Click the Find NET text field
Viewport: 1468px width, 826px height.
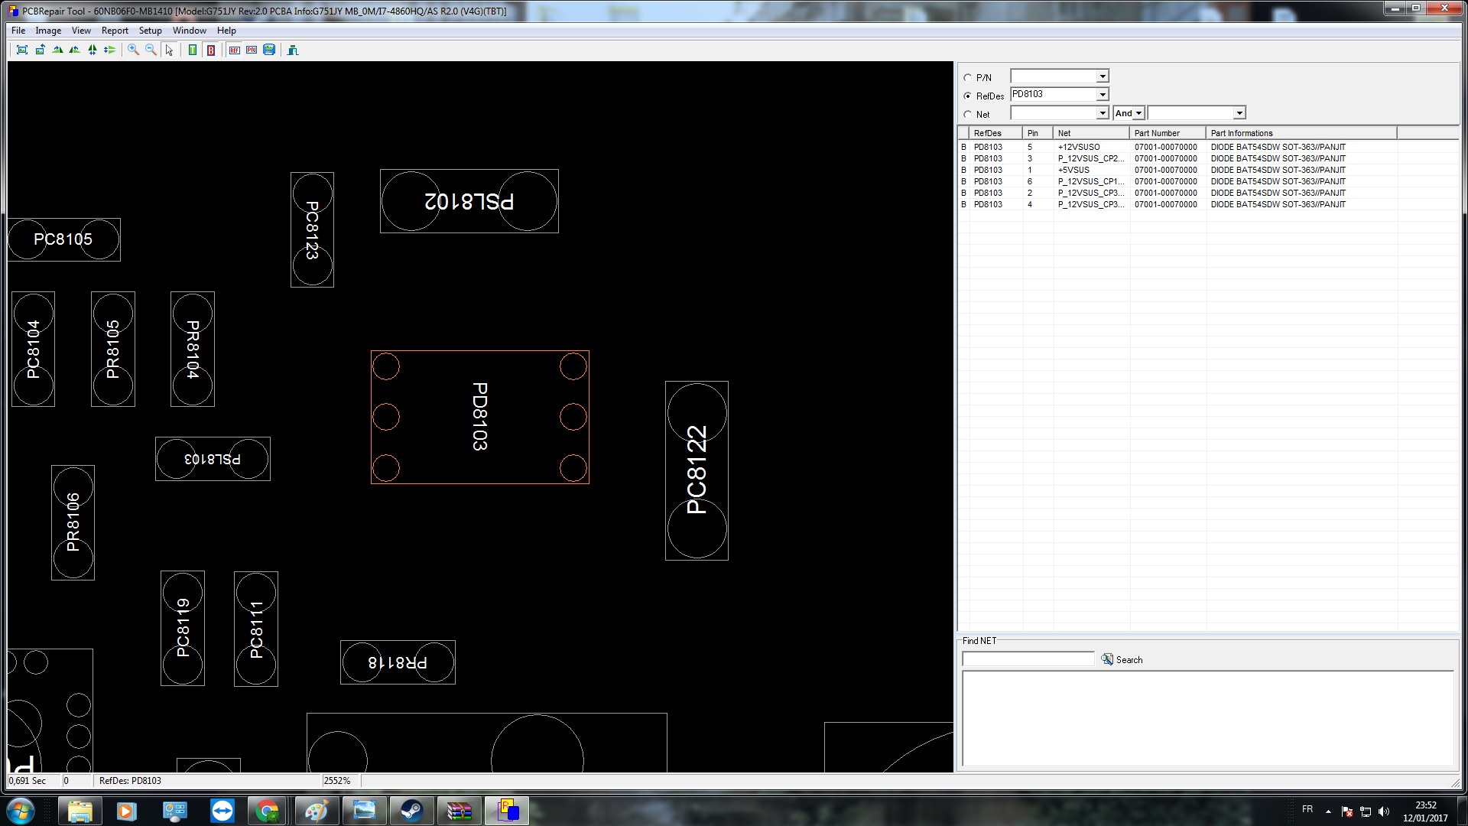pos(1028,659)
